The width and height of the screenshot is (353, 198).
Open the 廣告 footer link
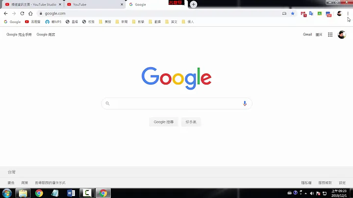(11, 183)
